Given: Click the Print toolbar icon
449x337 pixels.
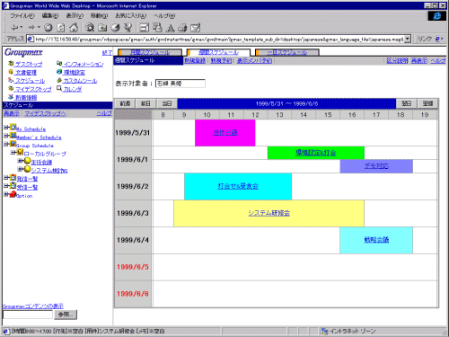Looking at the screenshot, I should point(182,28).
